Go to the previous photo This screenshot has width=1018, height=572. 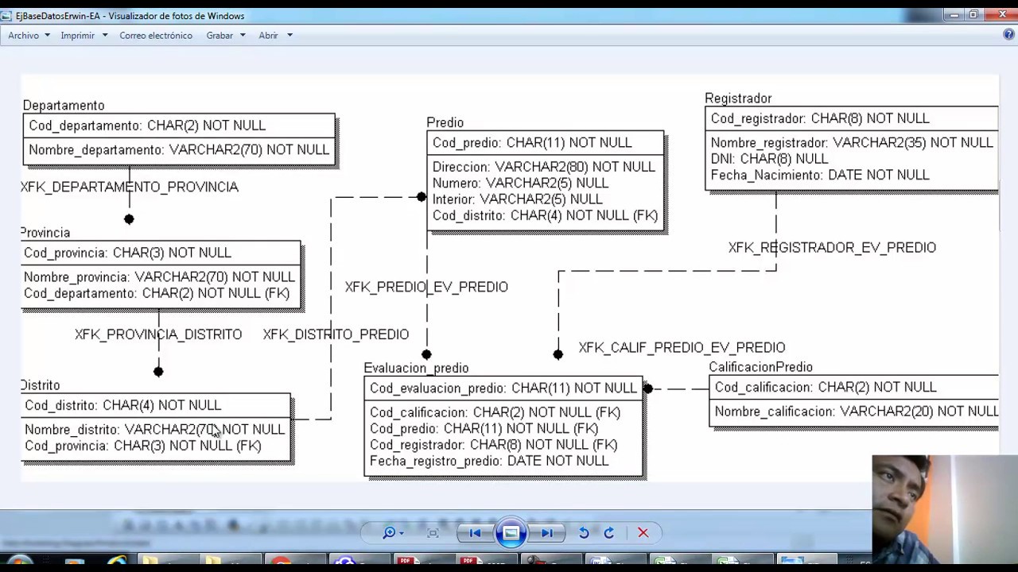pos(475,533)
